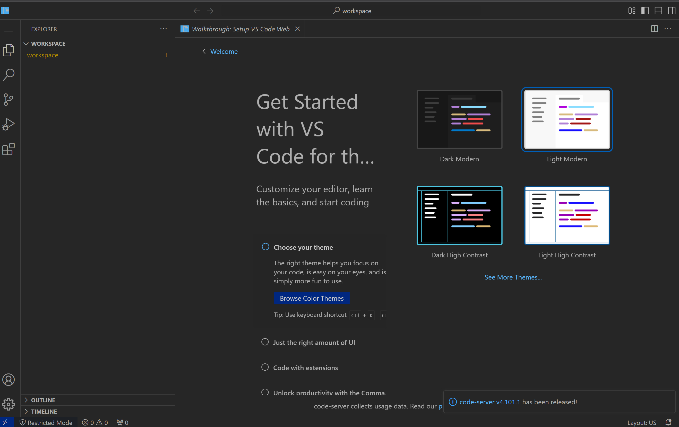Choose the Light Modern theme thumbnail

pyautogui.click(x=567, y=119)
